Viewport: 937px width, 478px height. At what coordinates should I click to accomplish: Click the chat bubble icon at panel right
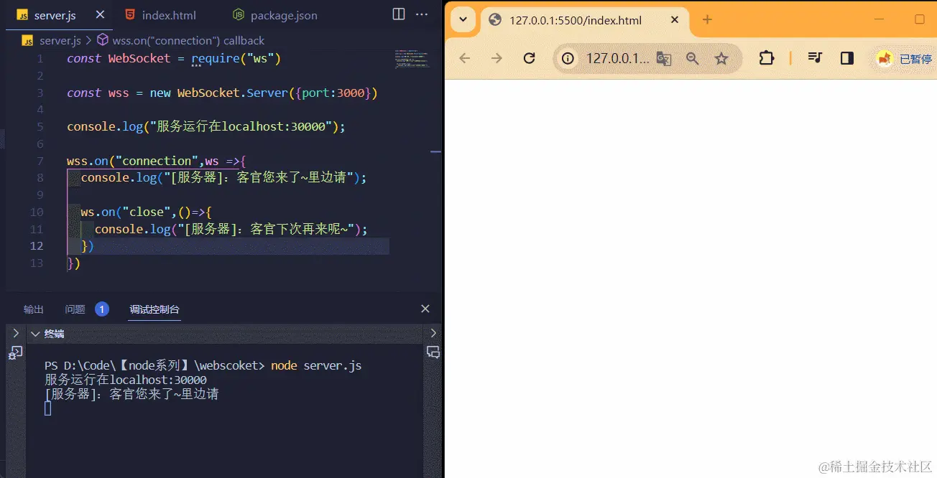click(x=433, y=352)
